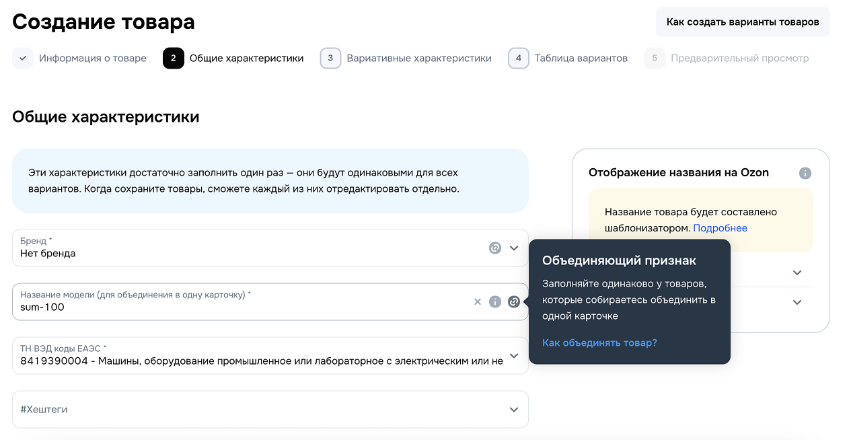Click the info icon in Название модели field

click(x=495, y=301)
